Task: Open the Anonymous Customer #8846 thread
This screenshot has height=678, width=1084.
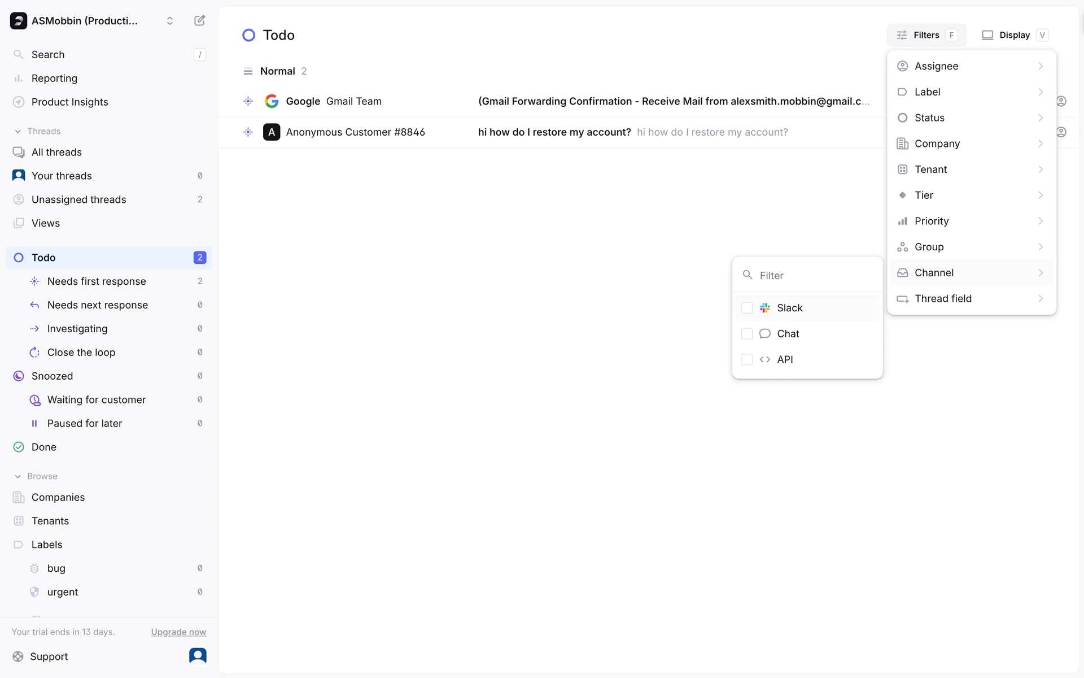Action: point(355,132)
